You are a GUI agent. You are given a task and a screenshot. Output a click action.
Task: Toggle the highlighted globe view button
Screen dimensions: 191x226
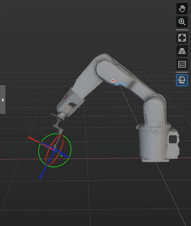click(x=182, y=80)
